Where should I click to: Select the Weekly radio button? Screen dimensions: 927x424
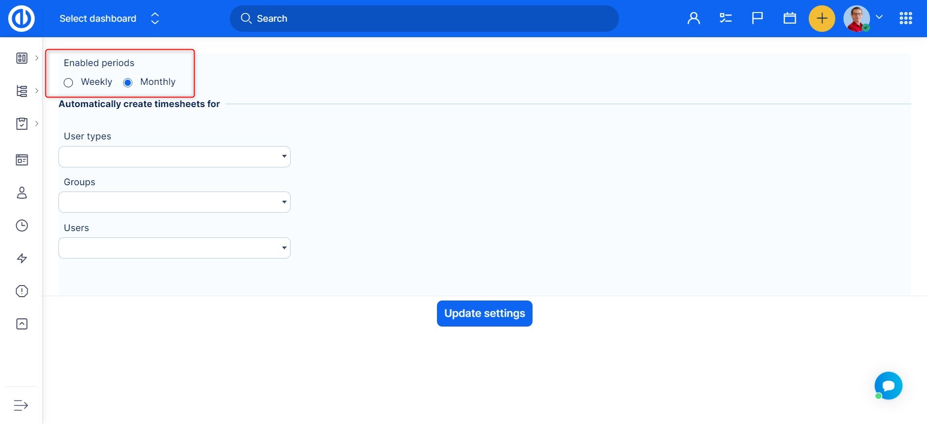click(69, 83)
